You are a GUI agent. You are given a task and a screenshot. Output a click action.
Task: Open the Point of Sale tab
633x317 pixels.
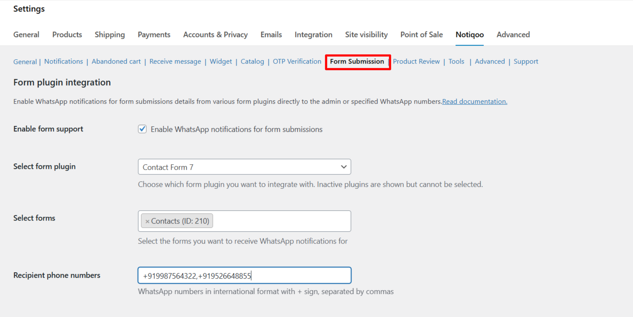point(421,35)
